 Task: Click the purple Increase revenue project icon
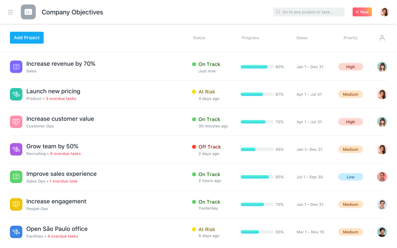[16, 67]
